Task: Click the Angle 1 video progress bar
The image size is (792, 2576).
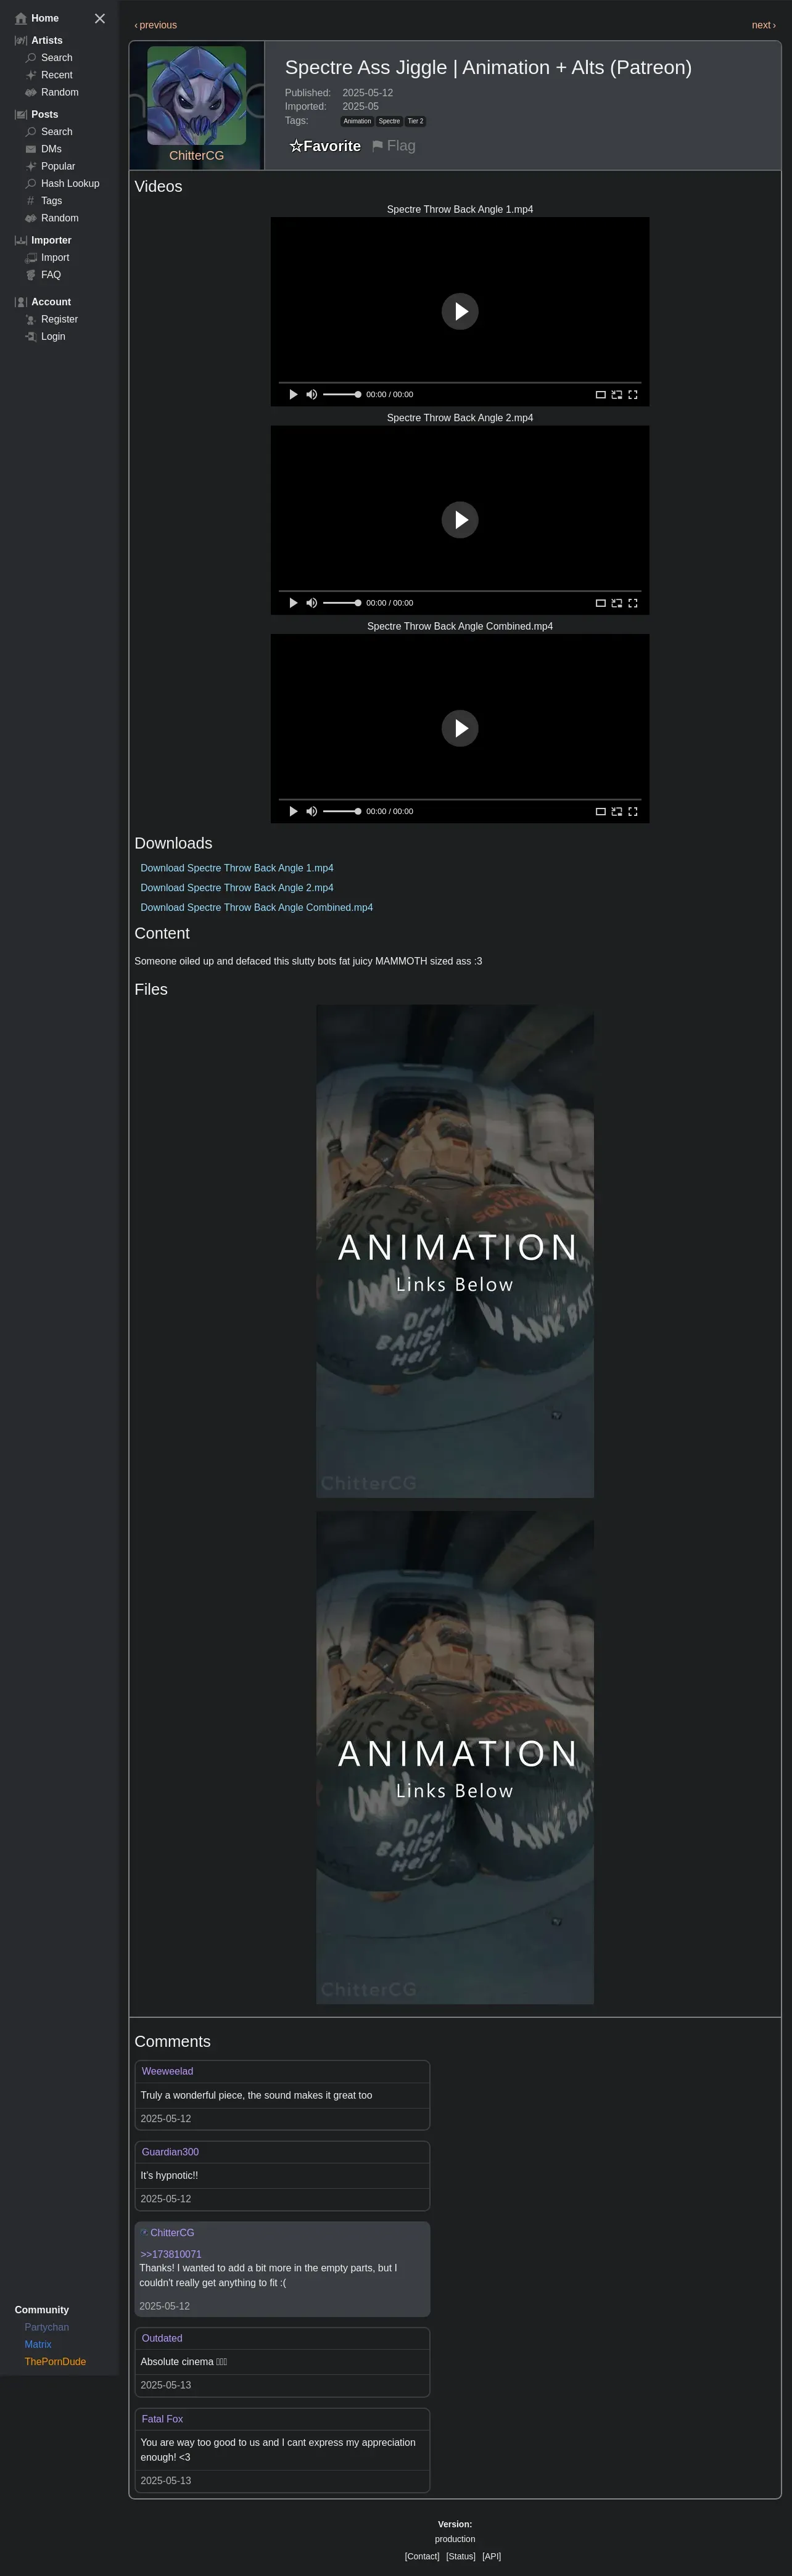Action: pyautogui.click(x=460, y=382)
